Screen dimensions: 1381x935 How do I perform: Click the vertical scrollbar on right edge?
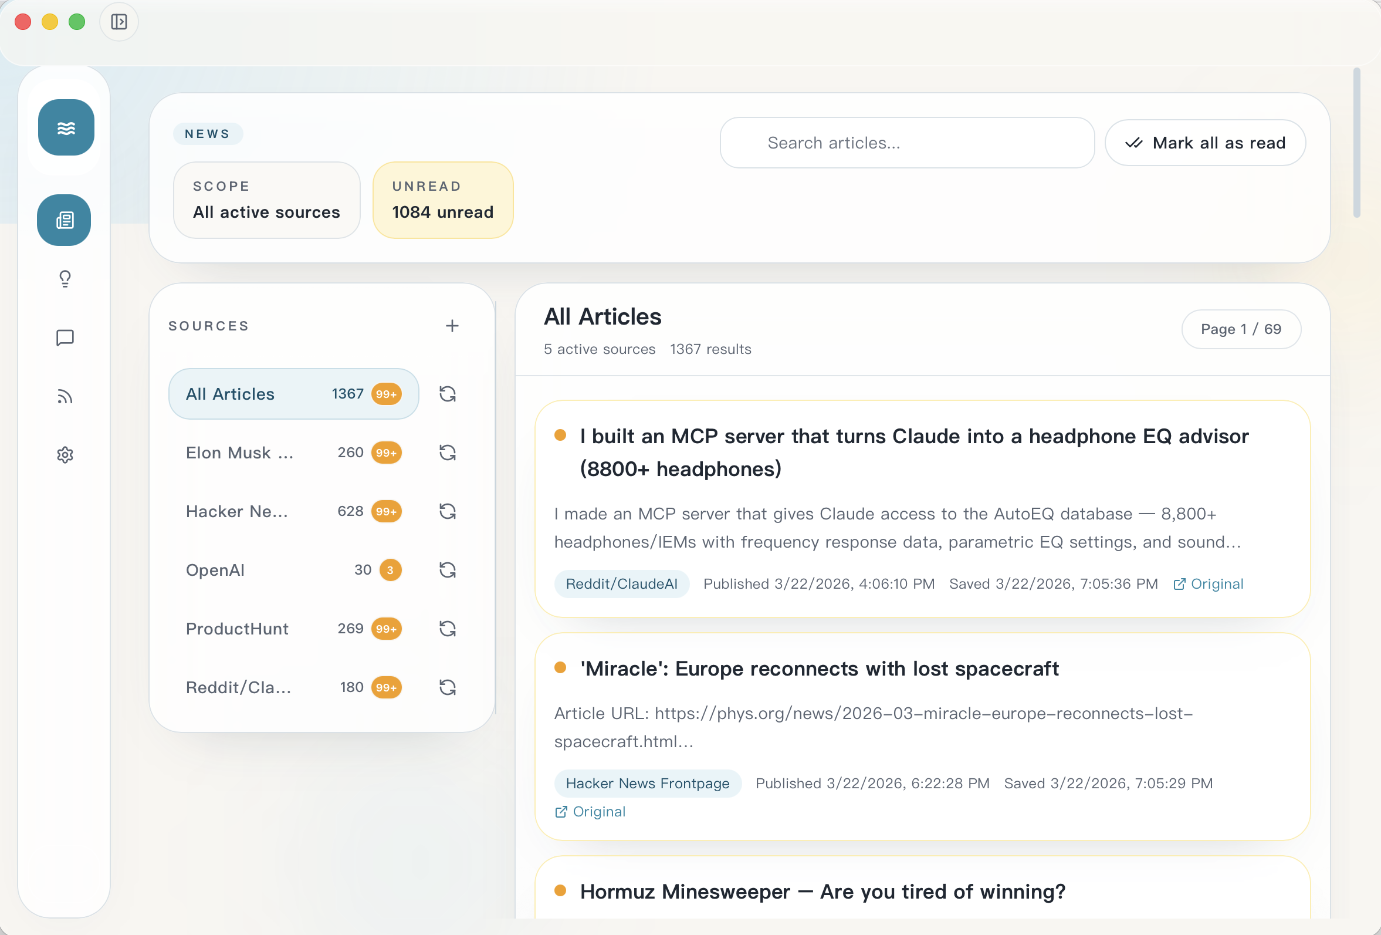[x=1356, y=143]
